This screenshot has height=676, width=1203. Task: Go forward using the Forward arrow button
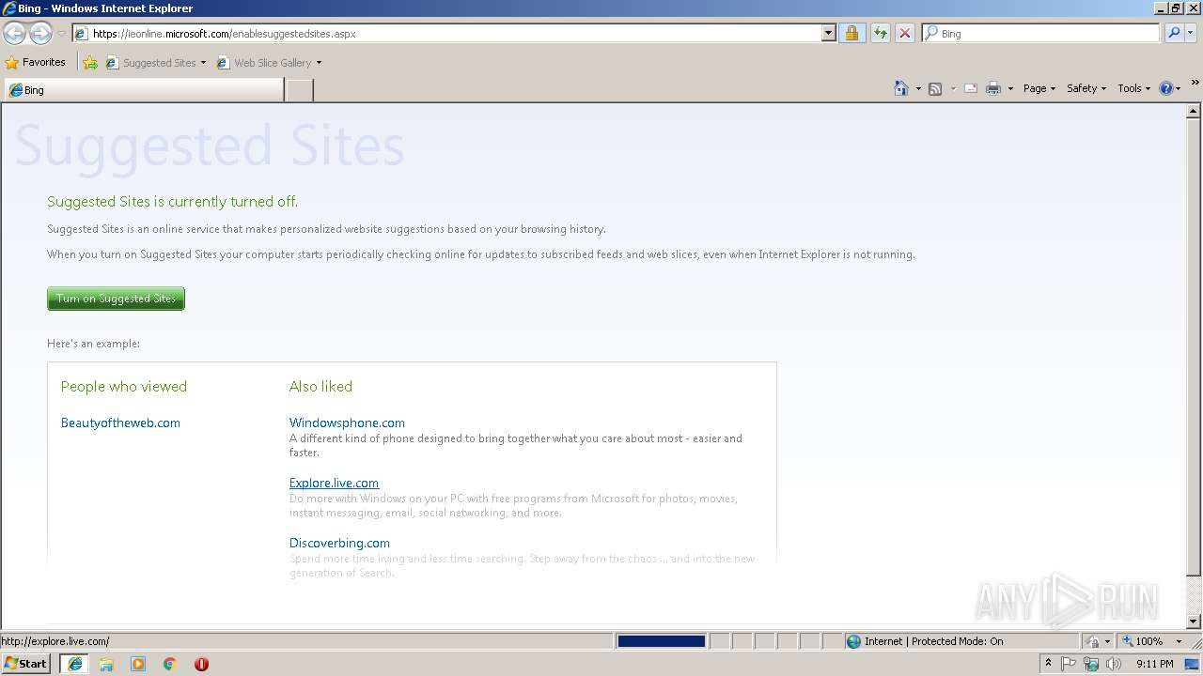[40, 33]
